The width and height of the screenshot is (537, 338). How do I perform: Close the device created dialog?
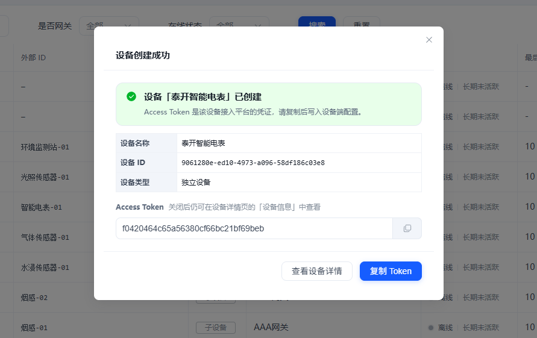coord(429,40)
